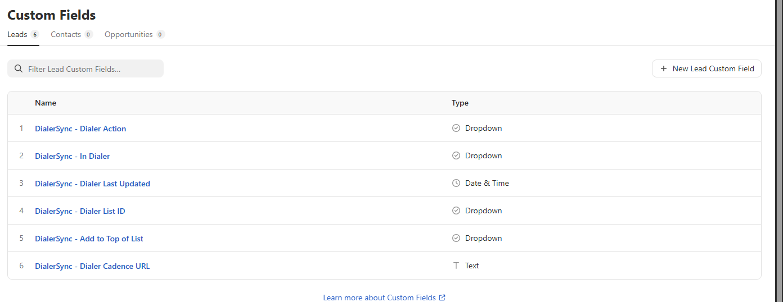This screenshot has height=302, width=783.
Task: Click the plus icon on New Lead Custom Field
Action: (x=664, y=68)
